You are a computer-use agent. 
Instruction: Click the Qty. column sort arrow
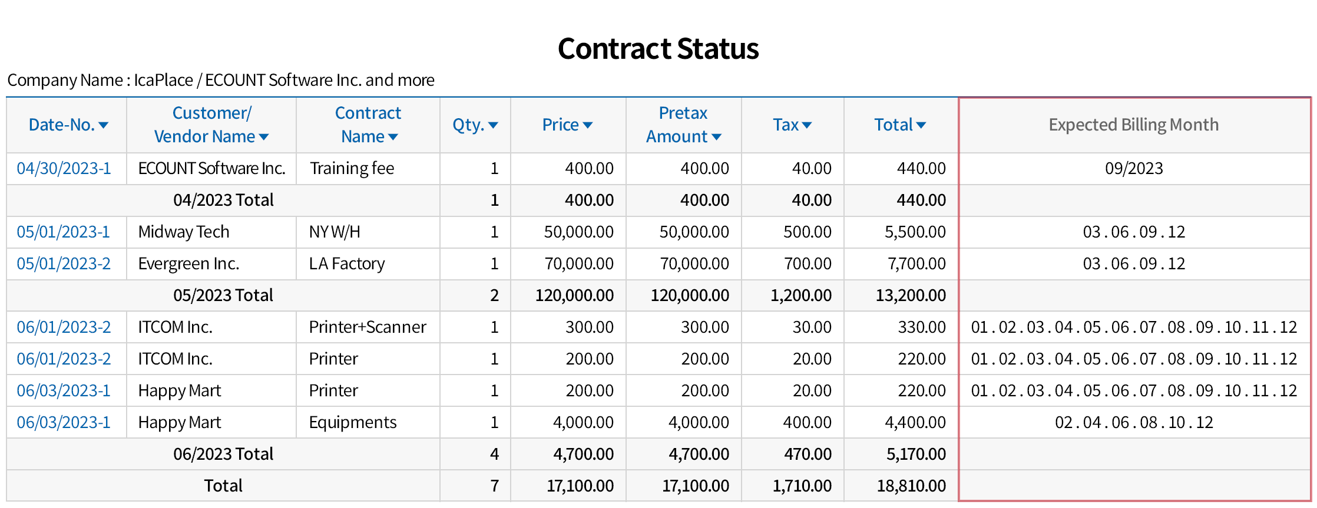click(x=494, y=125)
